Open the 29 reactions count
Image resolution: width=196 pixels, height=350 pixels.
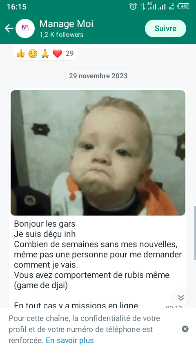coord(70,53)
